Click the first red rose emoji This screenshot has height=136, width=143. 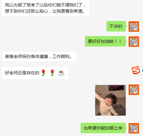point(43,73)
